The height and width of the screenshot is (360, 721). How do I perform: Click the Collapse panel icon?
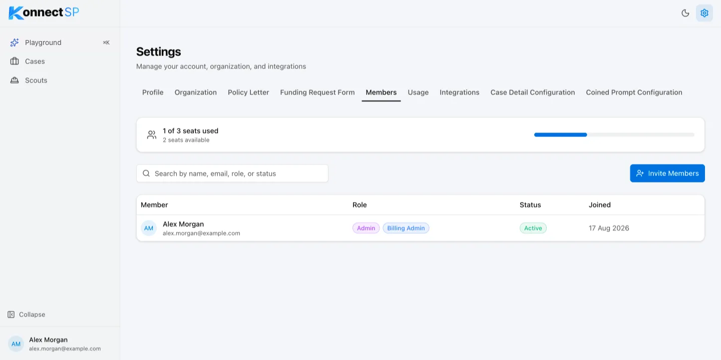11,314
